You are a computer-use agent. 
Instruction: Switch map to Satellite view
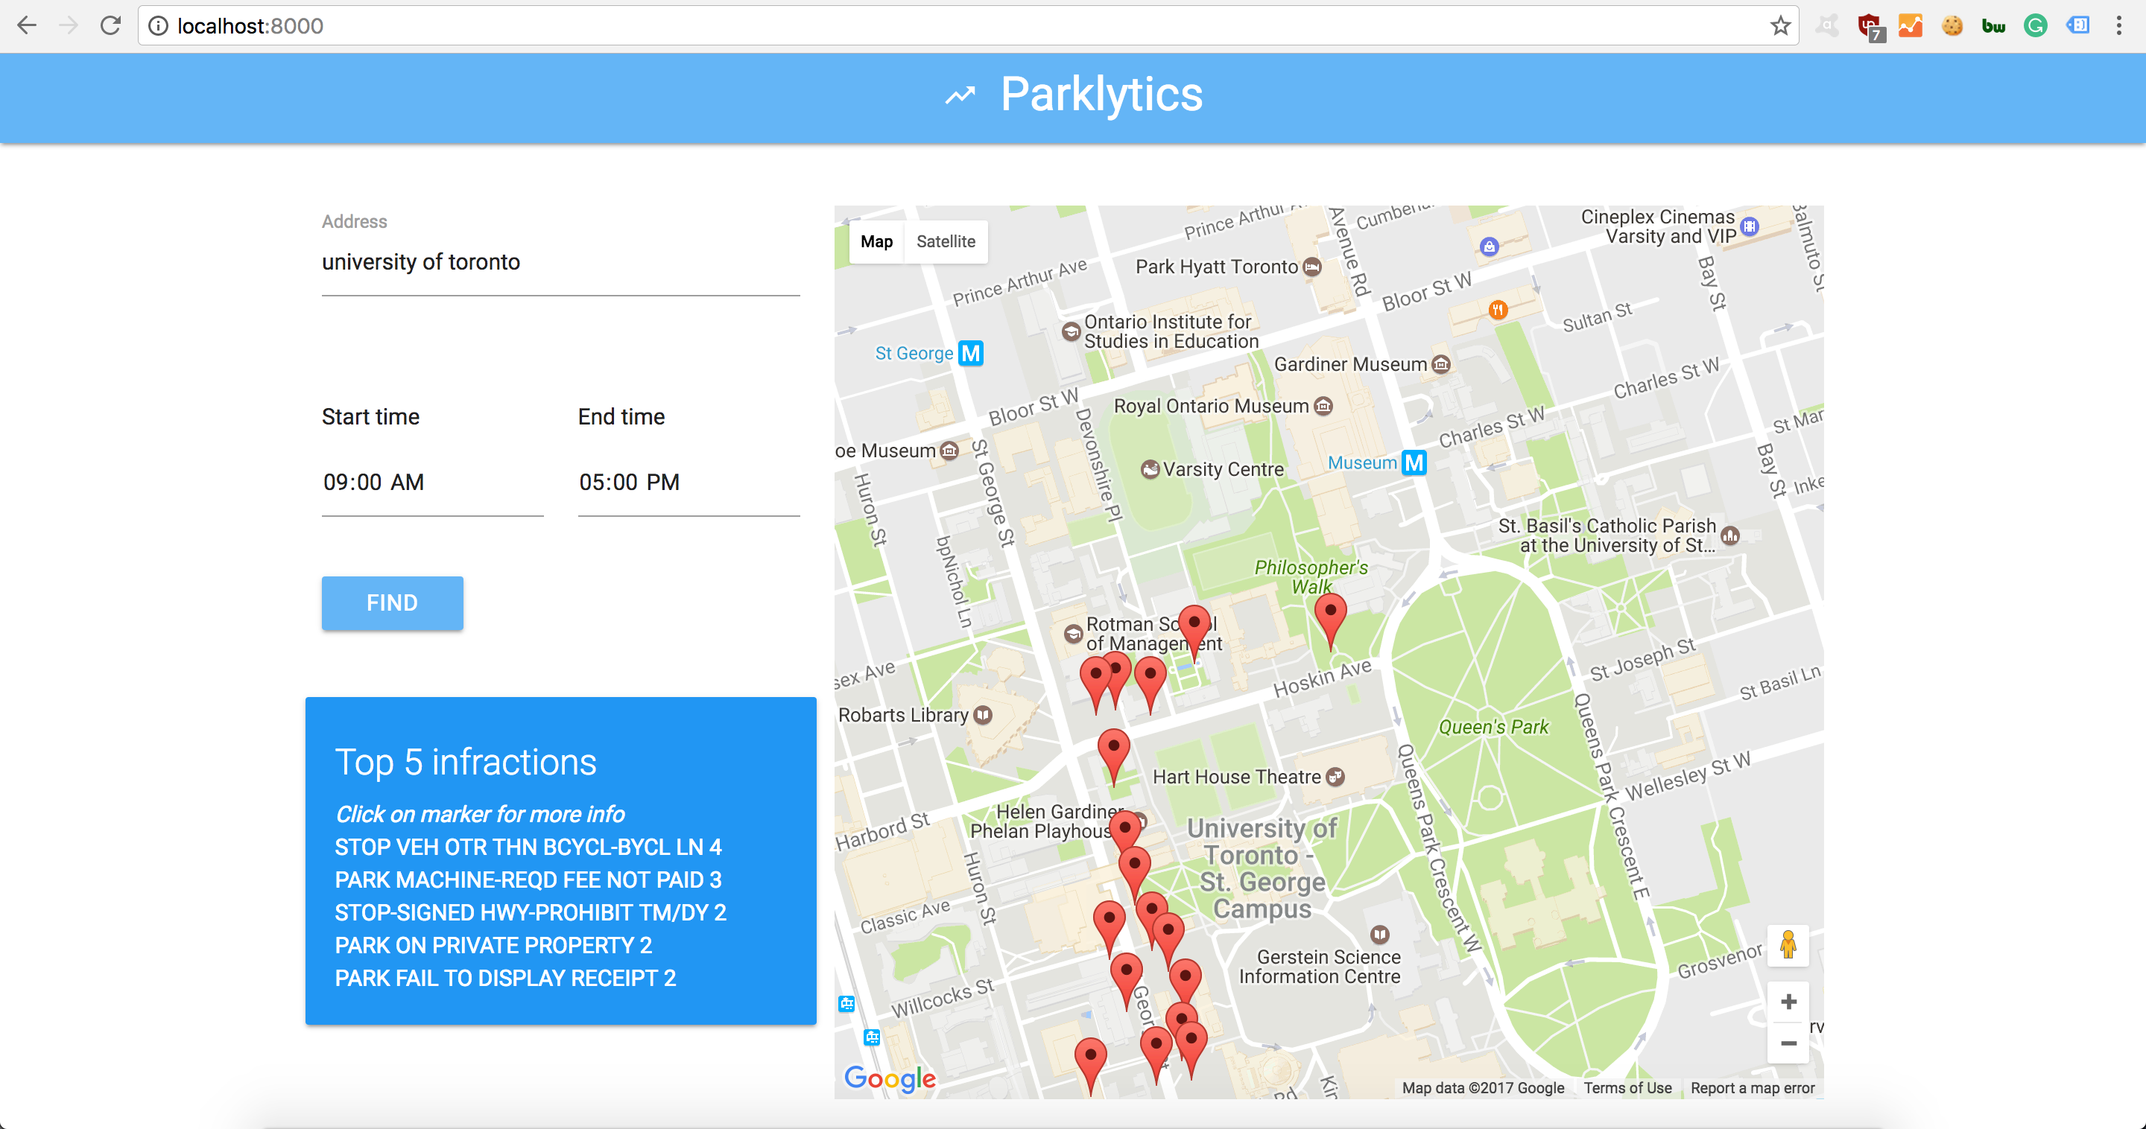coord(945,241)
